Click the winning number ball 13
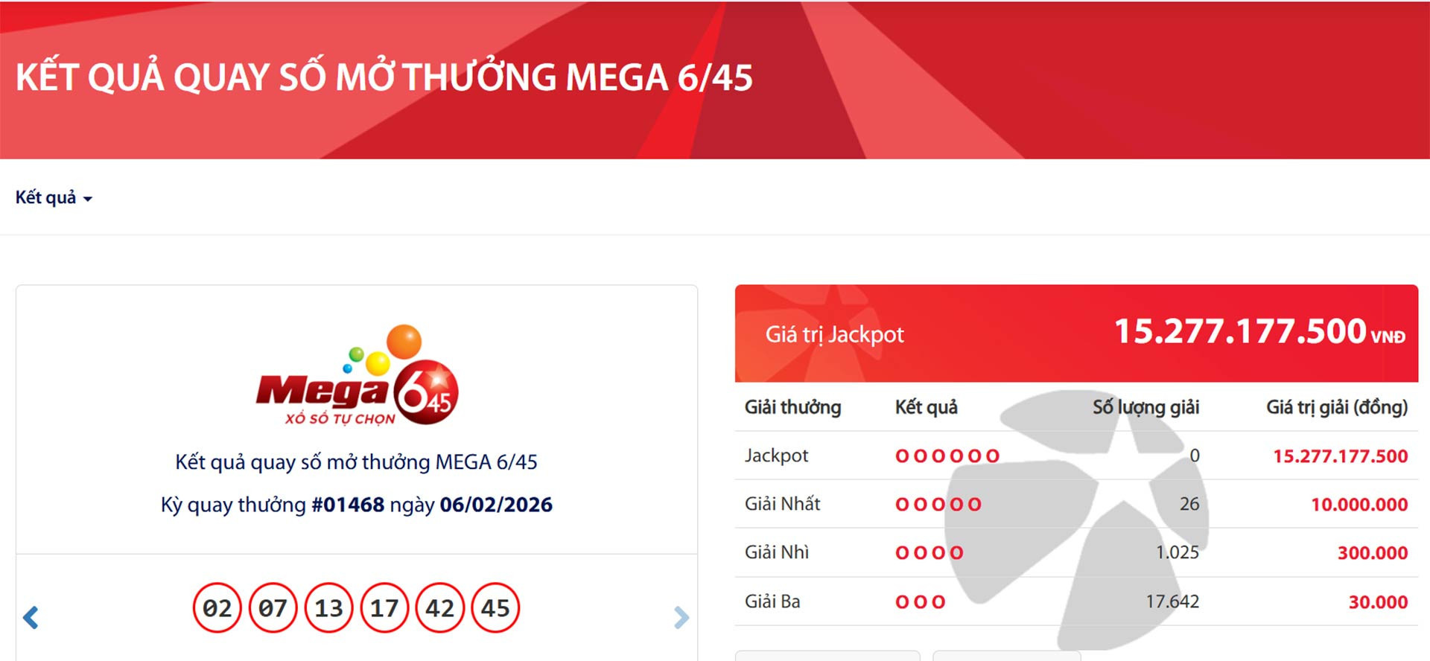Screen dimensions: 1430x661 [x=328, y=607]
